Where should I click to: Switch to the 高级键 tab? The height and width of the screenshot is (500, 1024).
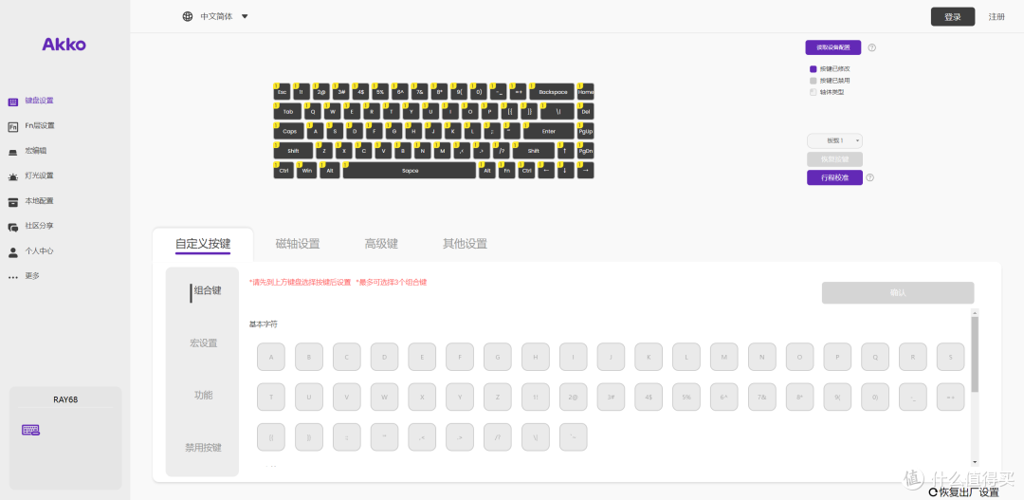[381, 244]
